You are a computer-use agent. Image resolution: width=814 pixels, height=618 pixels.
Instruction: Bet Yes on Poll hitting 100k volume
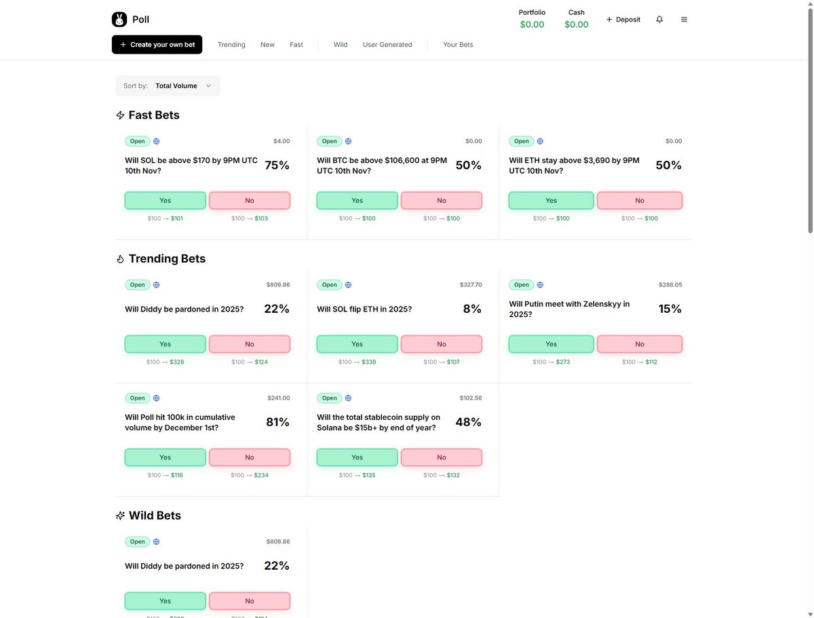coord(165,458)
